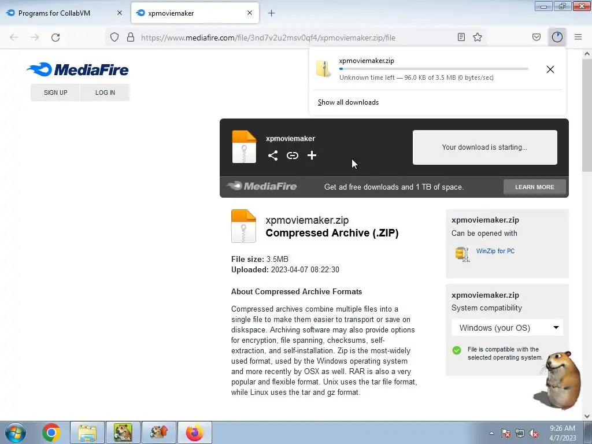Click the plus icon under xpmoviemaker

click(312, 156)
